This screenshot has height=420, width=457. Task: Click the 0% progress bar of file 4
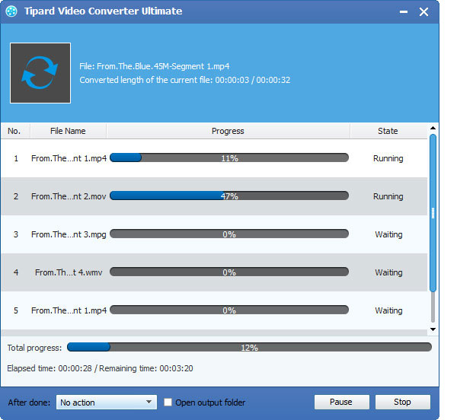point(229,272)
